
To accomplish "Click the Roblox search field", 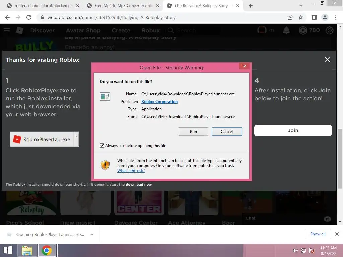I will (x=193, y=30).
